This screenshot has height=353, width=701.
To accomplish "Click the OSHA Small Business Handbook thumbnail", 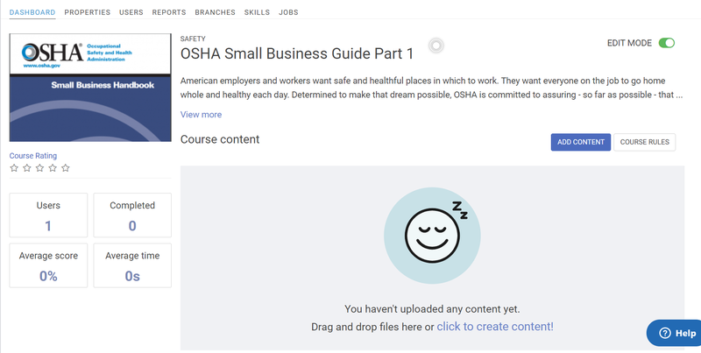I will click(x=90, y=88).
